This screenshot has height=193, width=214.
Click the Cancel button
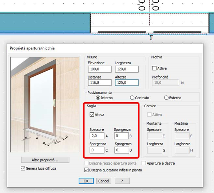point(104,181)
